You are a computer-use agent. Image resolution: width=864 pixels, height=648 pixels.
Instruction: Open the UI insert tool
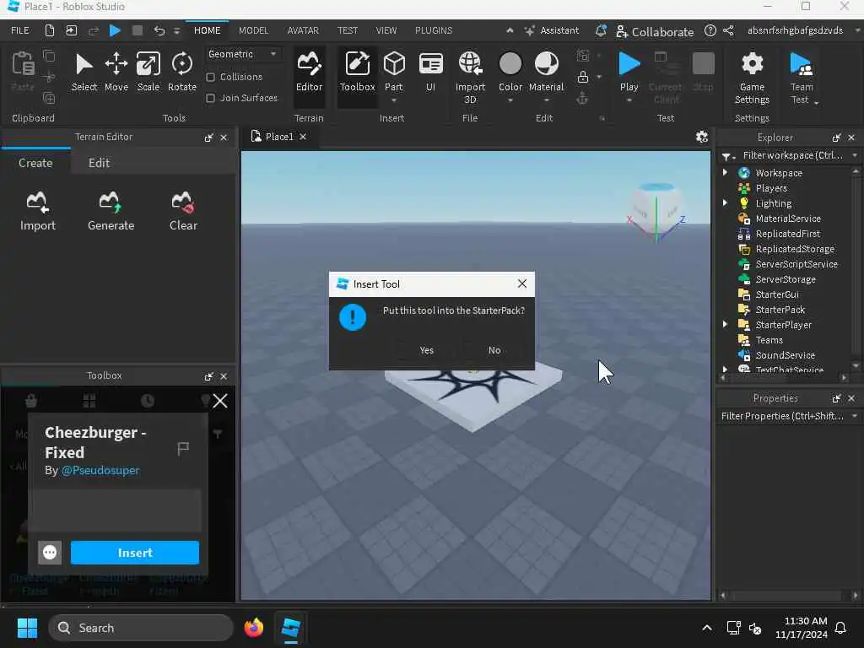coord(431,72)
